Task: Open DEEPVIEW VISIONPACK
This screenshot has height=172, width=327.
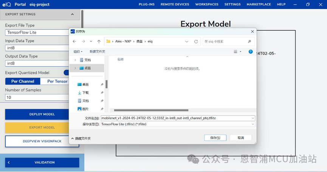Action: [42, 141]
